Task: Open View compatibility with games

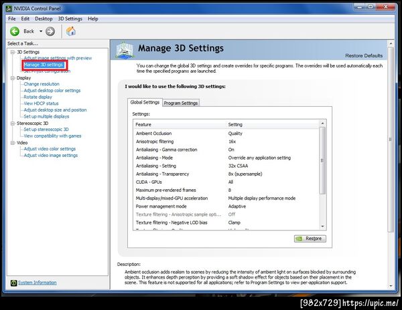Action: pyautogui.click(x=52, y=136)
